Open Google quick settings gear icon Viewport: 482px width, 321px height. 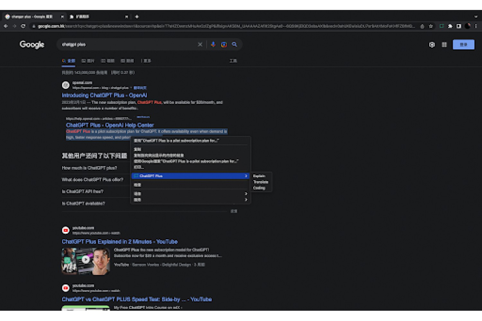click(x=432, y=45)
